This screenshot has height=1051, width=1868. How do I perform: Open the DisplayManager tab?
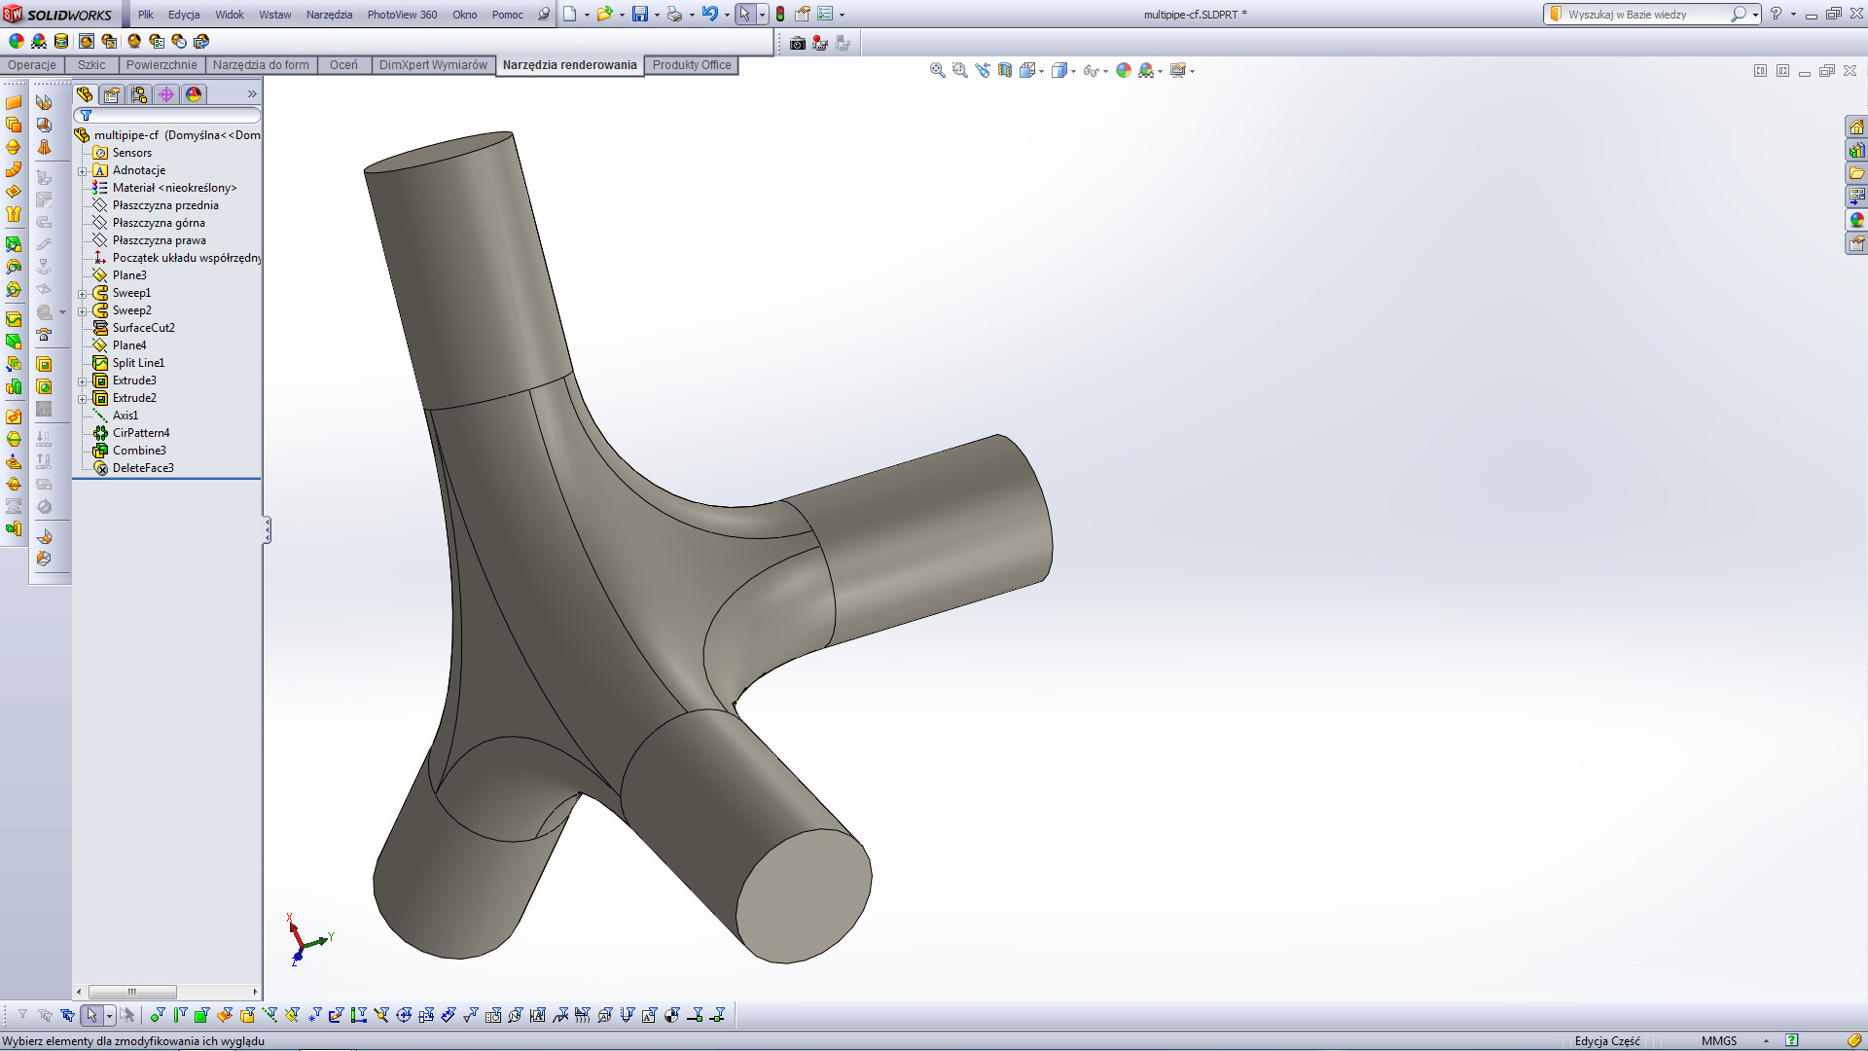(x=194, y=94)
